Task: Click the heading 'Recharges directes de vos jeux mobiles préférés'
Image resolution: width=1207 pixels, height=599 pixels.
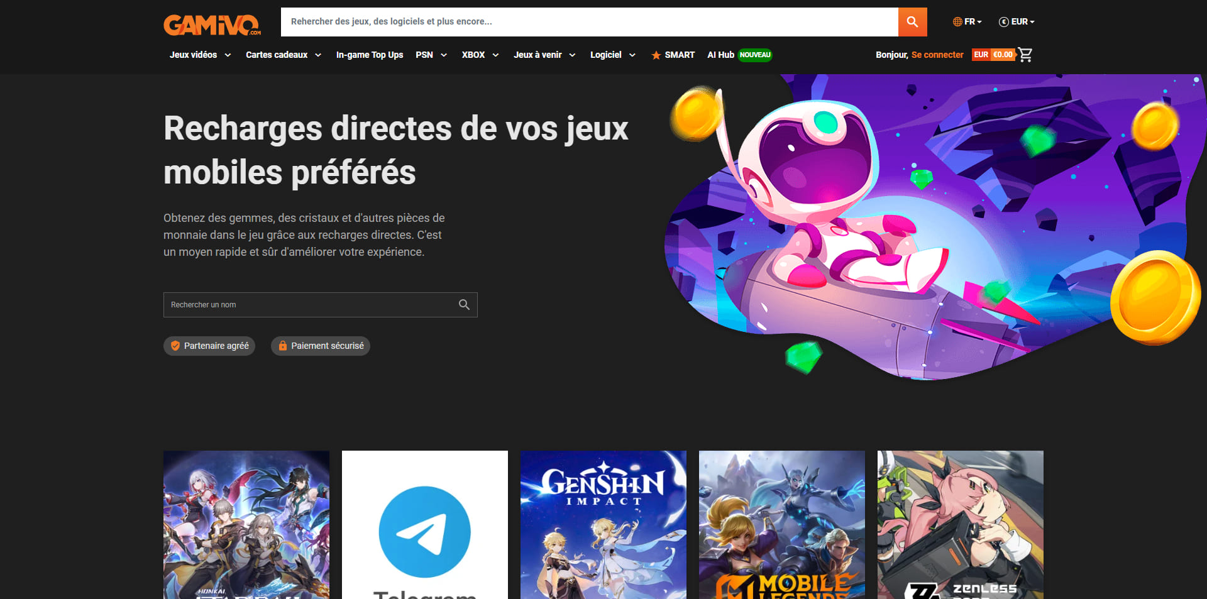Action: (396, 150)
